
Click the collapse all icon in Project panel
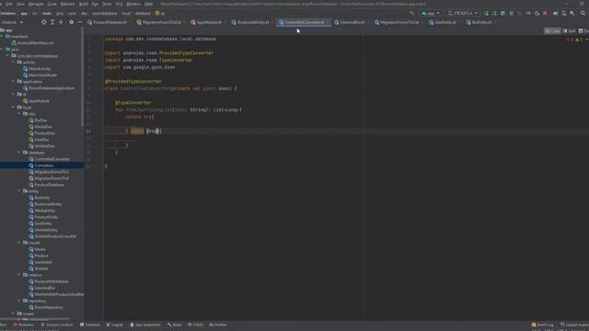61,22
